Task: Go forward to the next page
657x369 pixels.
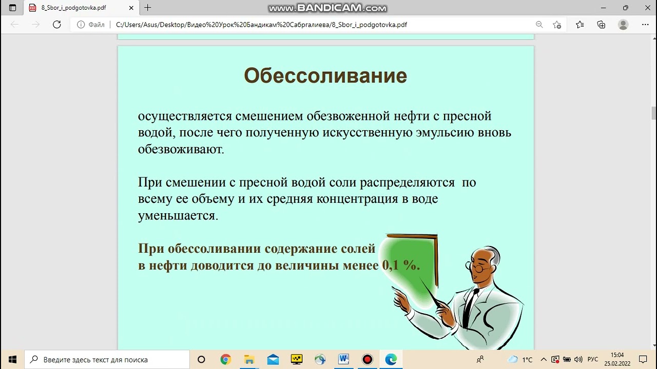Action: point(35,25)
